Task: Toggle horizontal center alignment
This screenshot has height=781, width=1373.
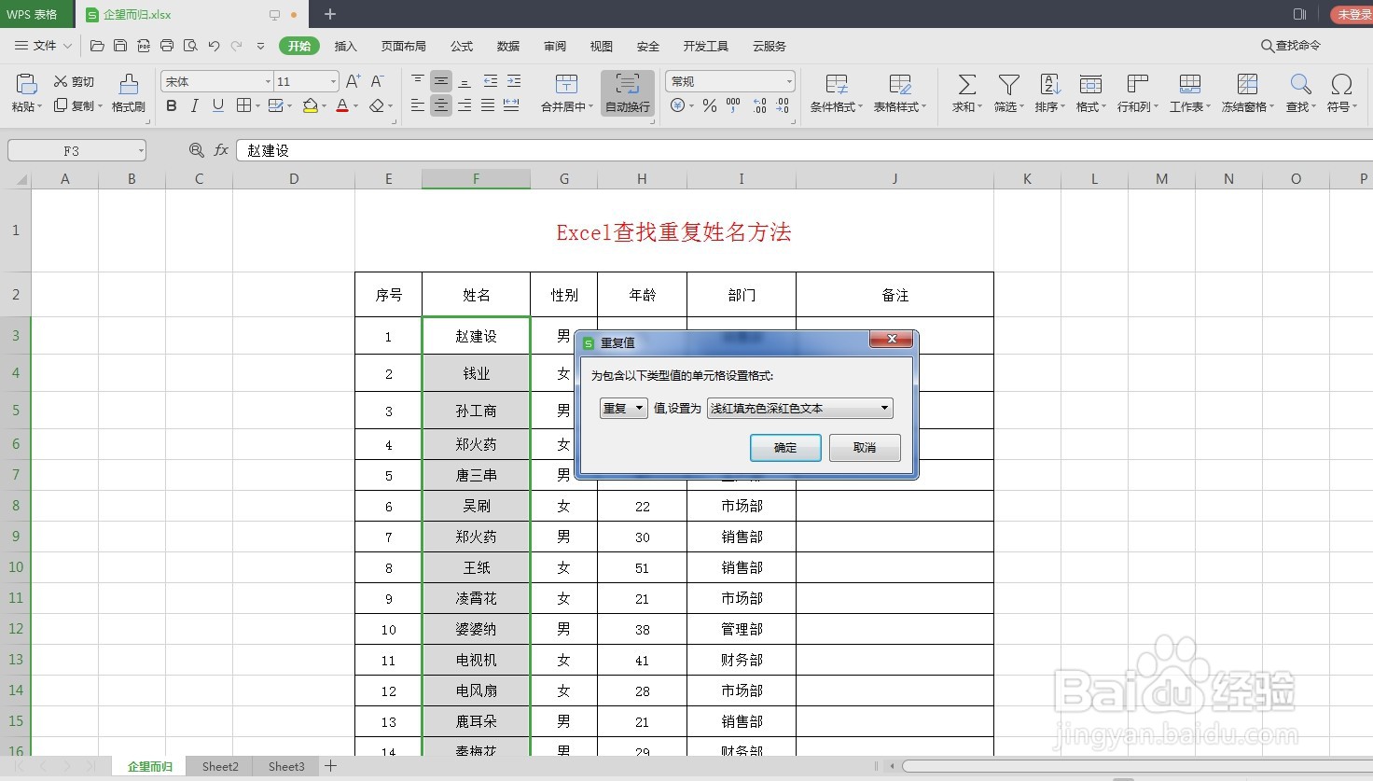Action: tap(441, 105)
